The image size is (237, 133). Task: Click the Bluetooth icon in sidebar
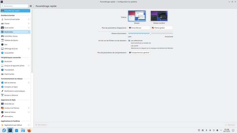click(2, 62)
